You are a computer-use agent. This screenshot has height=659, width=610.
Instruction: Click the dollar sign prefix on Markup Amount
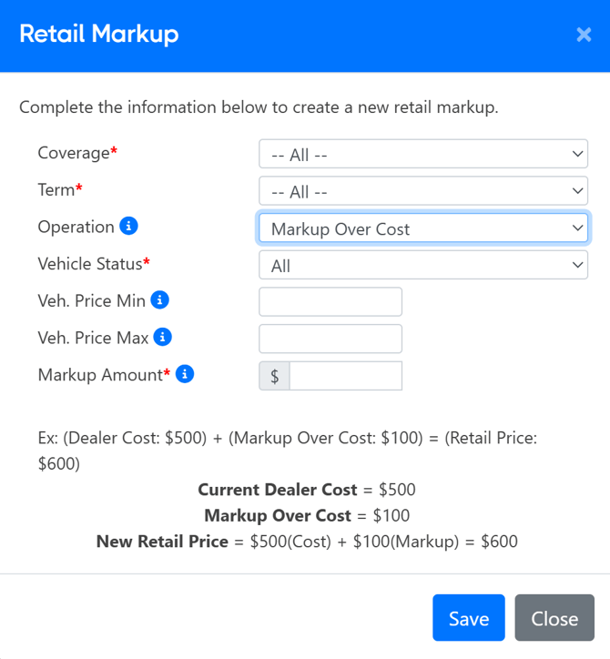coord(274,376)
